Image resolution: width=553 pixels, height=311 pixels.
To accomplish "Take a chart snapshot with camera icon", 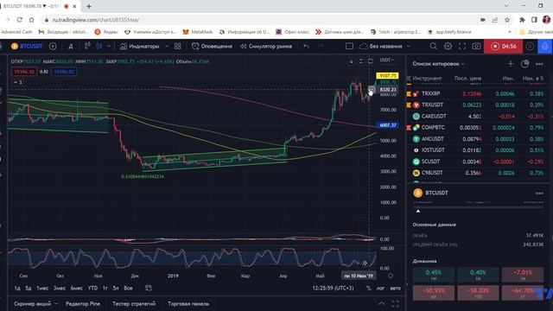I will 476,46.
